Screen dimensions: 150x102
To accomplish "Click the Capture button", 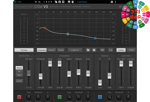I will [x=75, y=50].
